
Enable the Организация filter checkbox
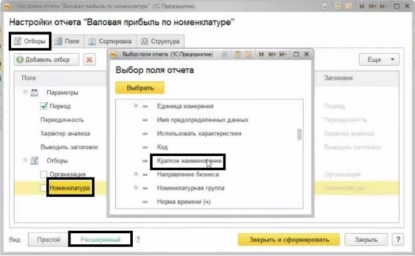click(44, 174)
